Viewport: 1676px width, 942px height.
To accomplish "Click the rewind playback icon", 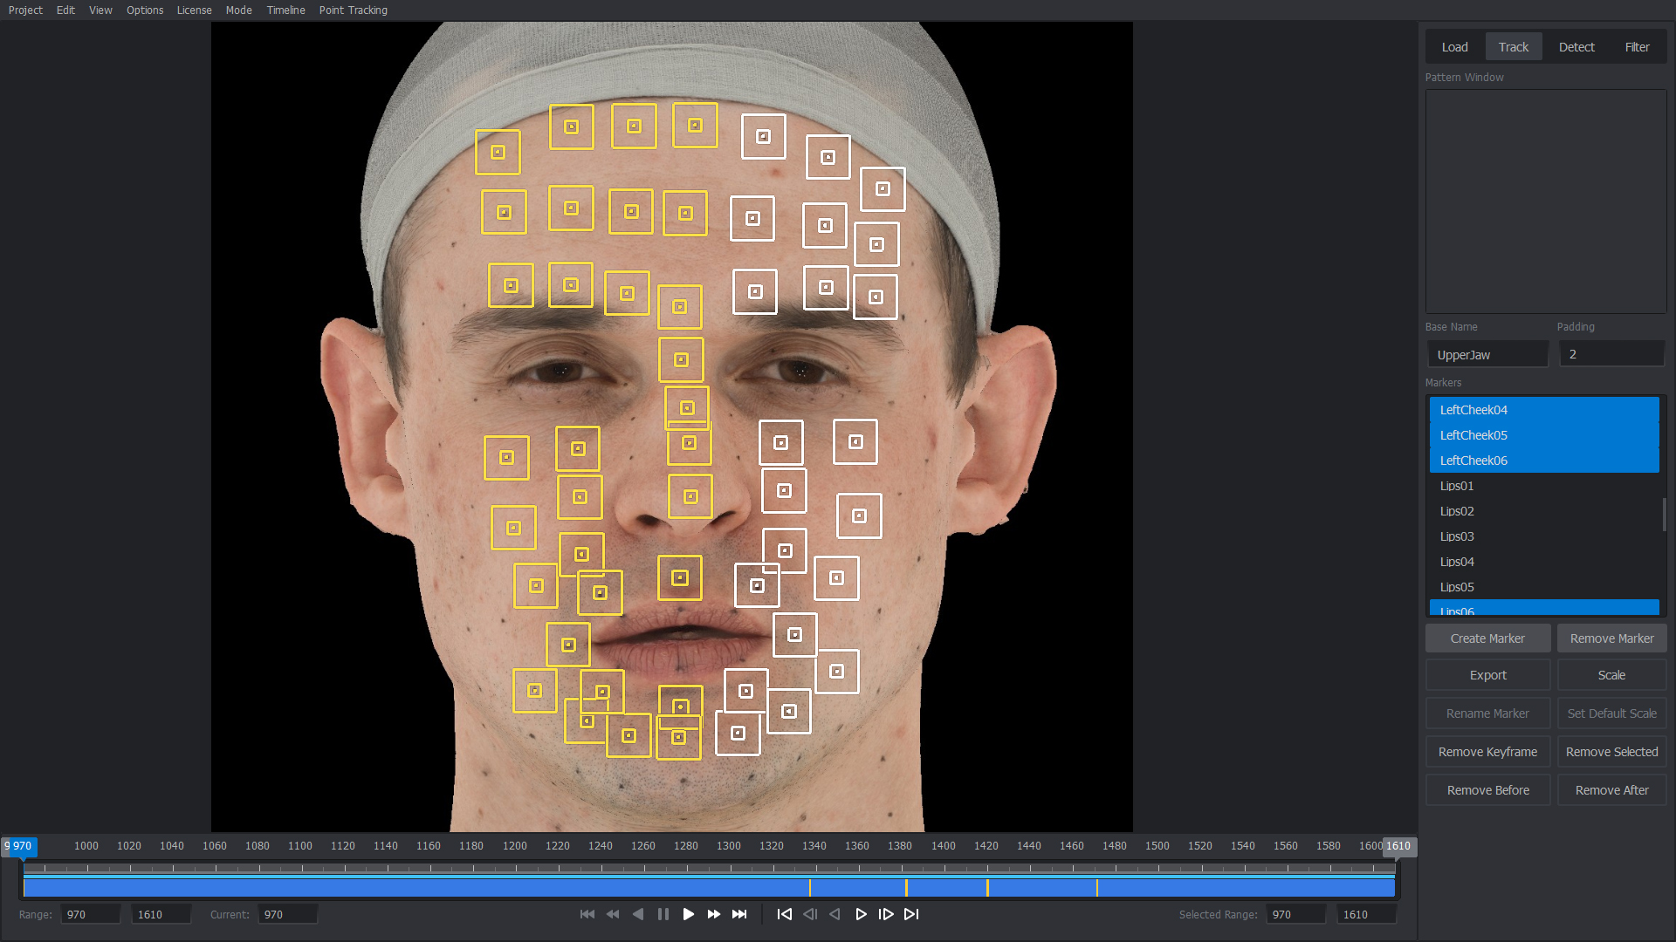I will 613,914.
